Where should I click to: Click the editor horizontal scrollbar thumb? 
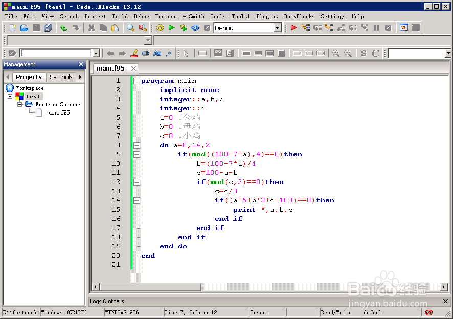tap(150, 287)
